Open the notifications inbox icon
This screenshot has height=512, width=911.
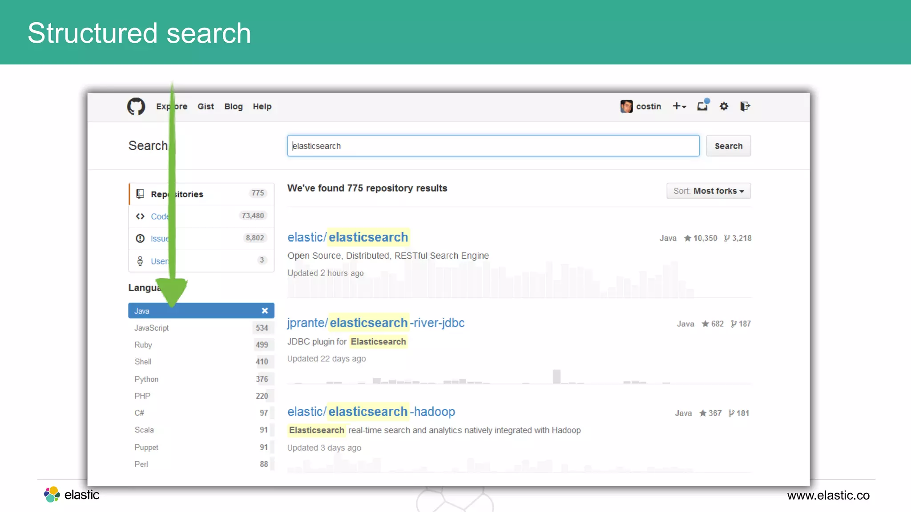click(703, 105)
